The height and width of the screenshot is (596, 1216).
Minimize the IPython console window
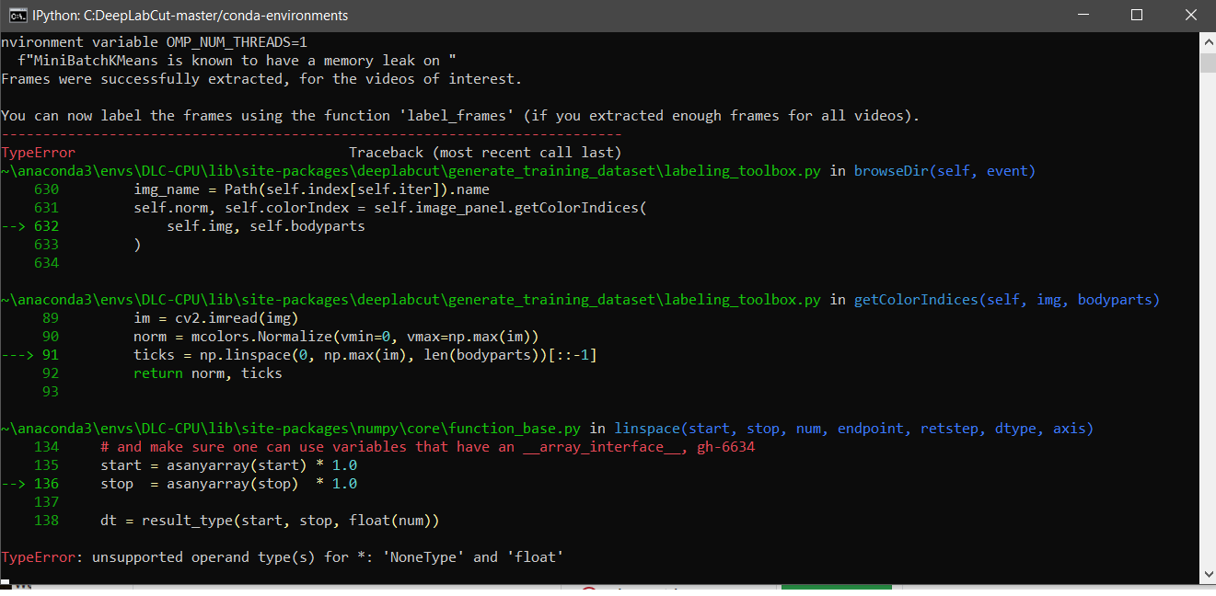[x=1083, y=15]
